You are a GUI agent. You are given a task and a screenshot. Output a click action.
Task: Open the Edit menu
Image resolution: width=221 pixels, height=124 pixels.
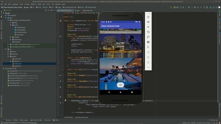pyautogui.click(x=6, y=4)
